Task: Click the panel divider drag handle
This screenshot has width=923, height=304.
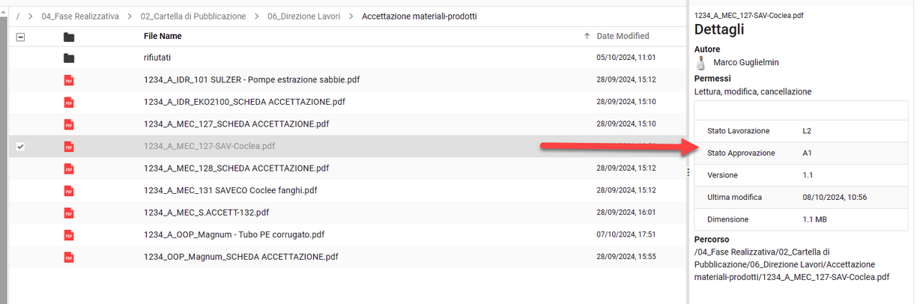Action: point(688,173)
